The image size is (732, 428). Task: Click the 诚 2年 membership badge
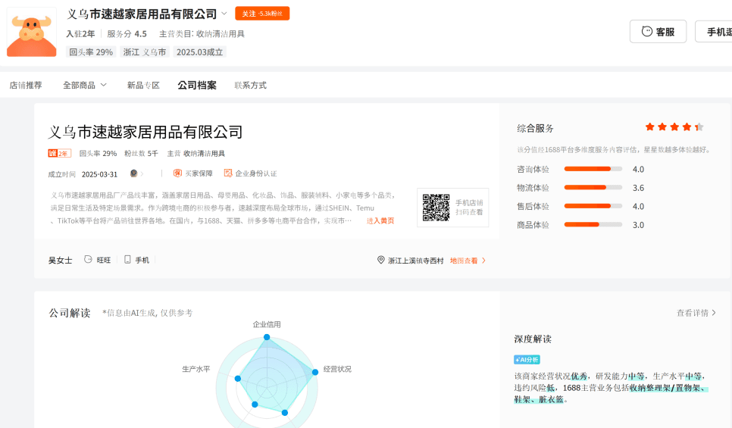[x=59, y=153]
